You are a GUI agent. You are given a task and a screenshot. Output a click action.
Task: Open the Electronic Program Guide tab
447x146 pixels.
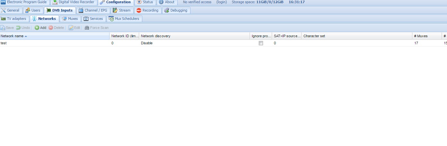click(x=25, y=2)
